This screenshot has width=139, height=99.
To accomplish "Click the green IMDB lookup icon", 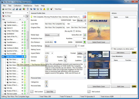I will coord(85,42).
